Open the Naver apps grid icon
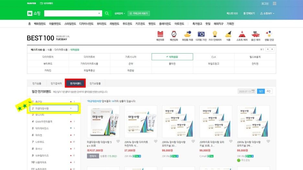 [275, 4]
